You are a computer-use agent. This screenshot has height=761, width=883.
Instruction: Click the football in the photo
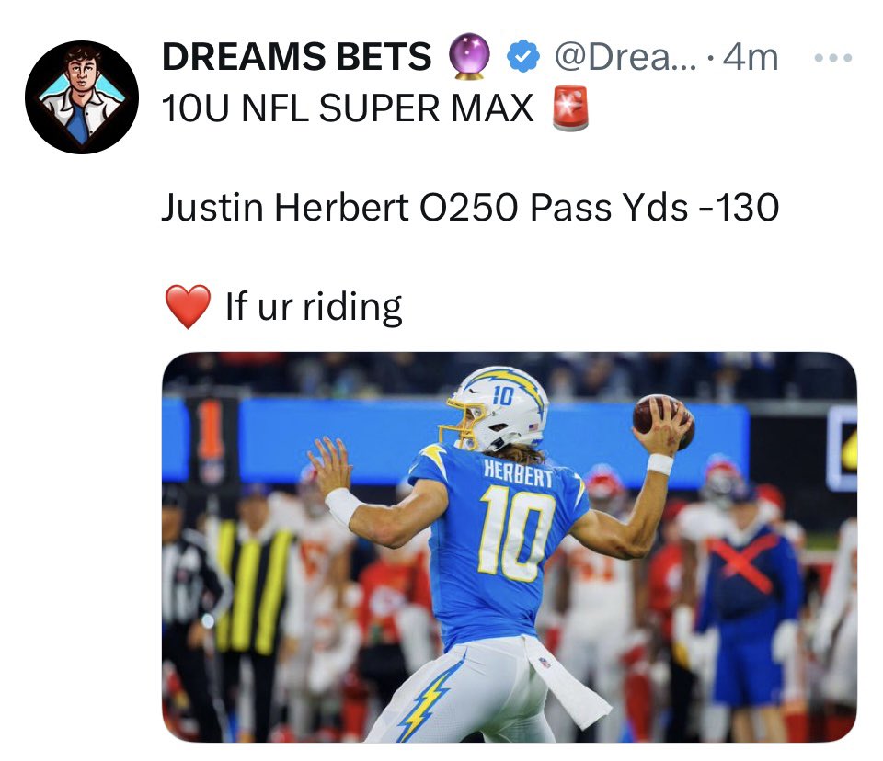pyautogui.click(x=663, y=419)
